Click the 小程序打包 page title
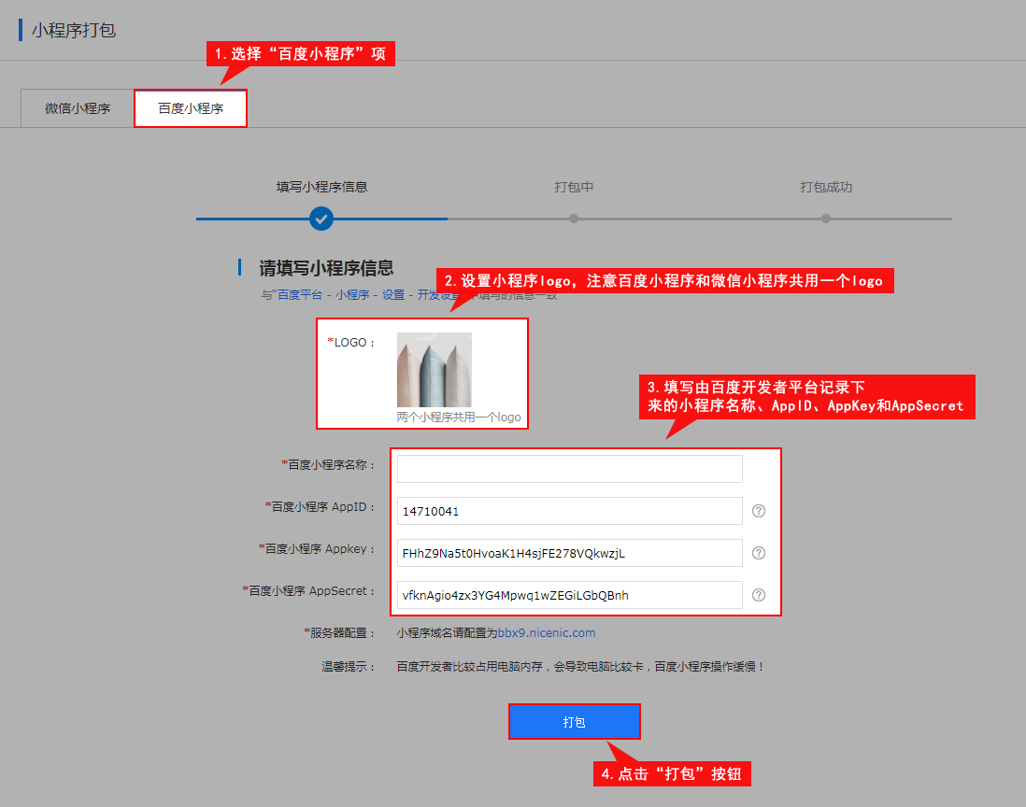1026x807 pixels. (73, 30)
